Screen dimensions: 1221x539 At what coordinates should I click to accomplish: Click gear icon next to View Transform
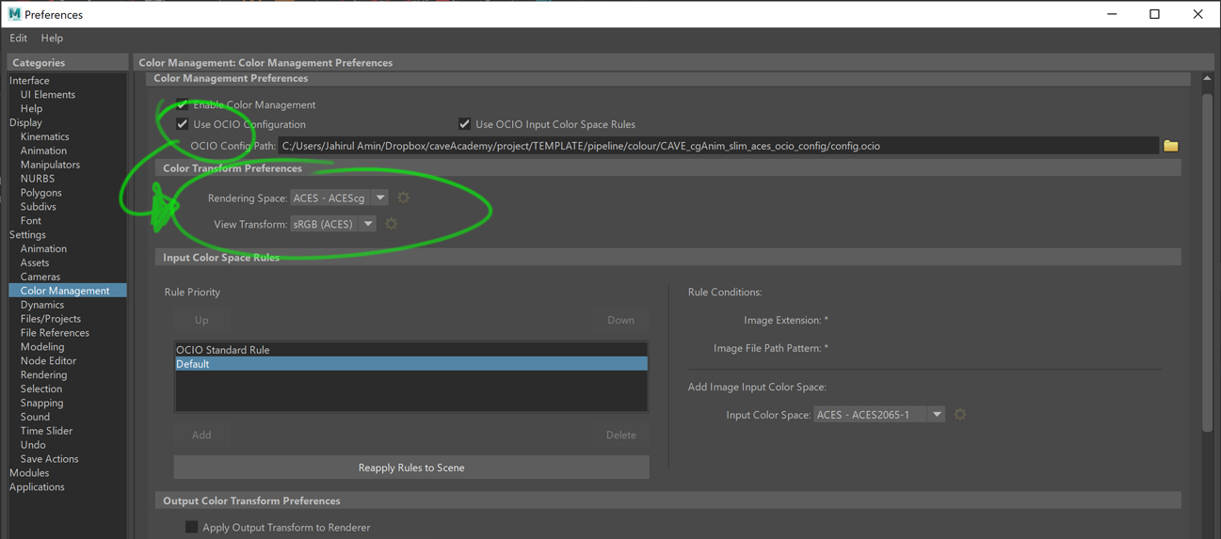(x=391, y=224)
